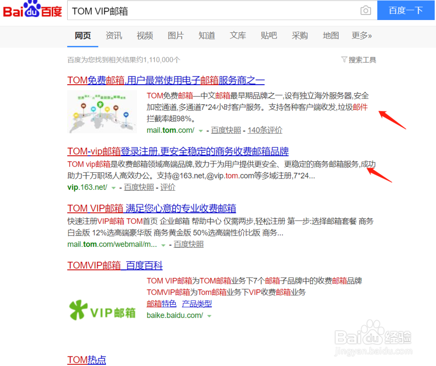The width and height of the screenshot is (436, 366).
Task: Click the snippet line 快速注册VIP邮箱 TOM首页
Action: click(220, 221)
